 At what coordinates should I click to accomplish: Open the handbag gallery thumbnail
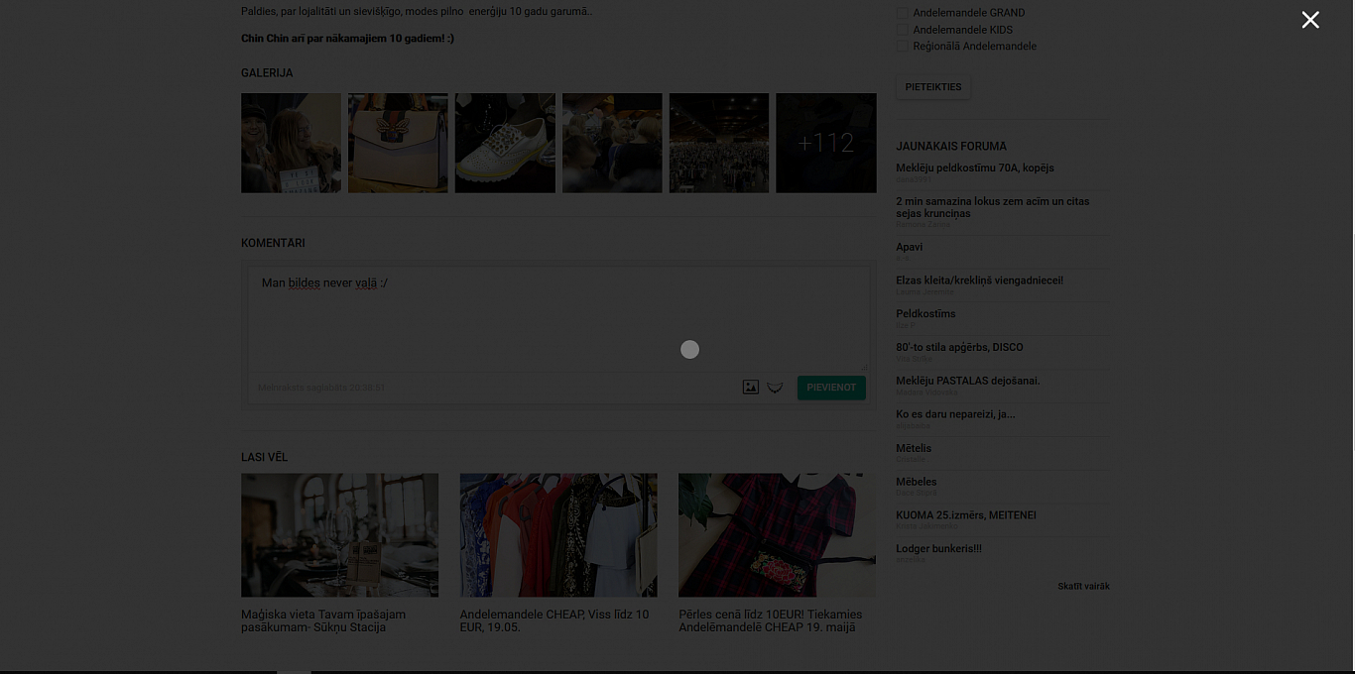click(398, 143)
